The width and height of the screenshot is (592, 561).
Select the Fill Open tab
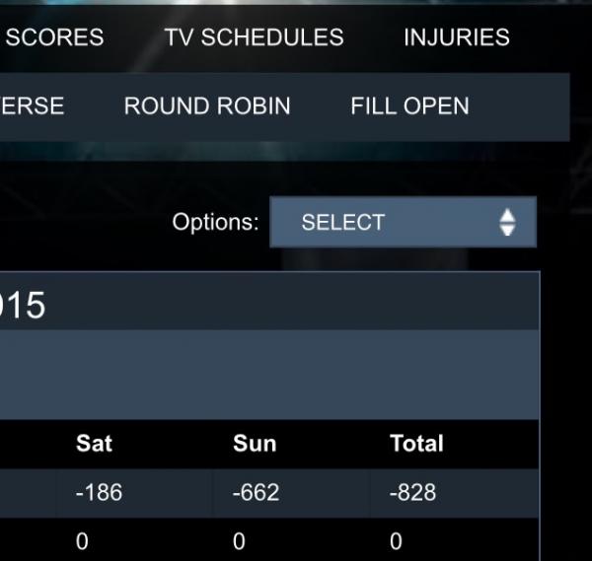[409, 106]
